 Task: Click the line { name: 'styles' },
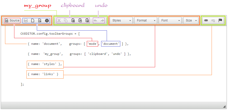pyautogui.click(x=45, y=64)
